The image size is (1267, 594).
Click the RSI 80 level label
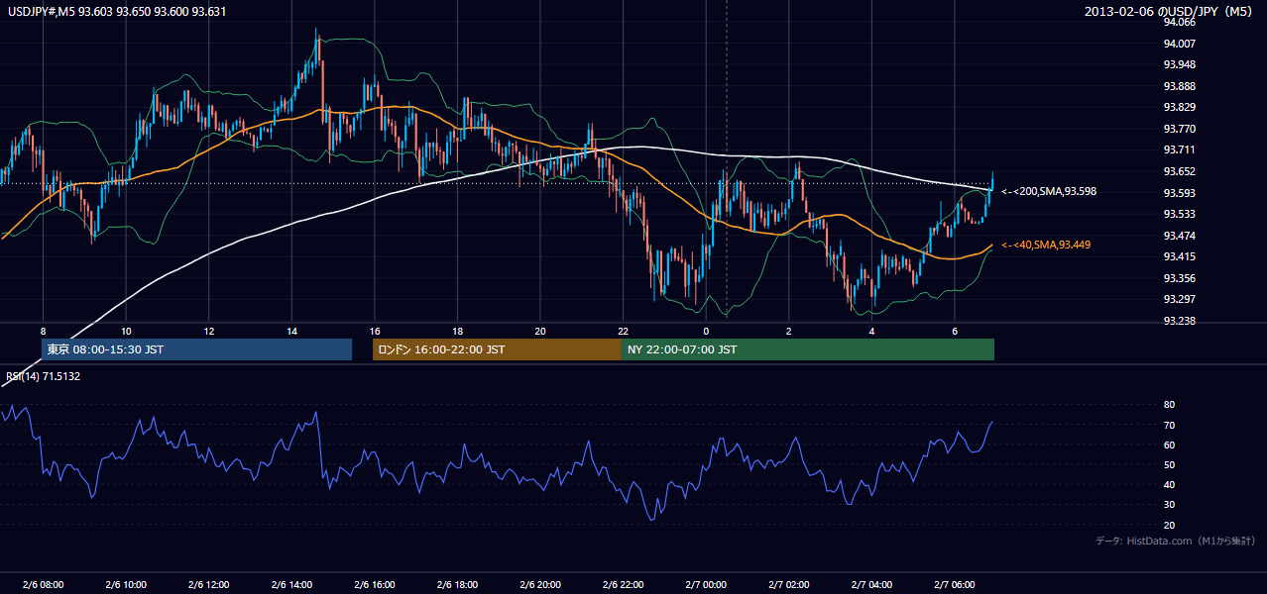[1169, 405]
